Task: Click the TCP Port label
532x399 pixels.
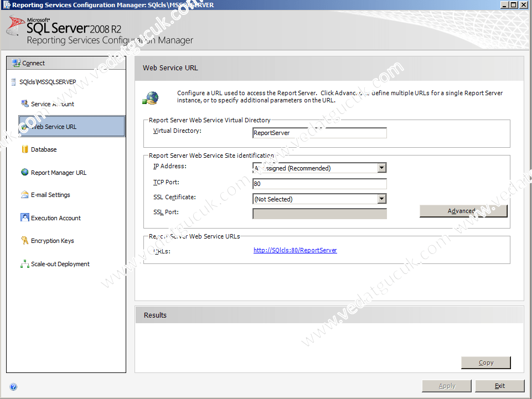Action: (x=166, y=182)
